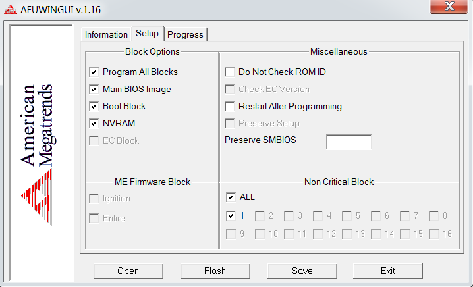The width and height of the screenshot is (473, 287).
Task: Click the Save button
Action: point(301,271)
